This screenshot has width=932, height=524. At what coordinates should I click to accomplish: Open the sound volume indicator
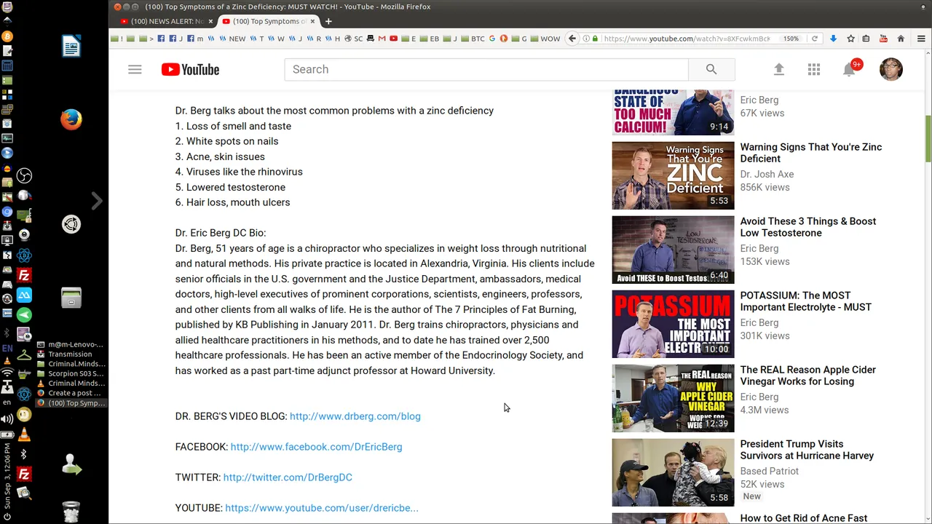pyautogui.click(x=7, y=418)
